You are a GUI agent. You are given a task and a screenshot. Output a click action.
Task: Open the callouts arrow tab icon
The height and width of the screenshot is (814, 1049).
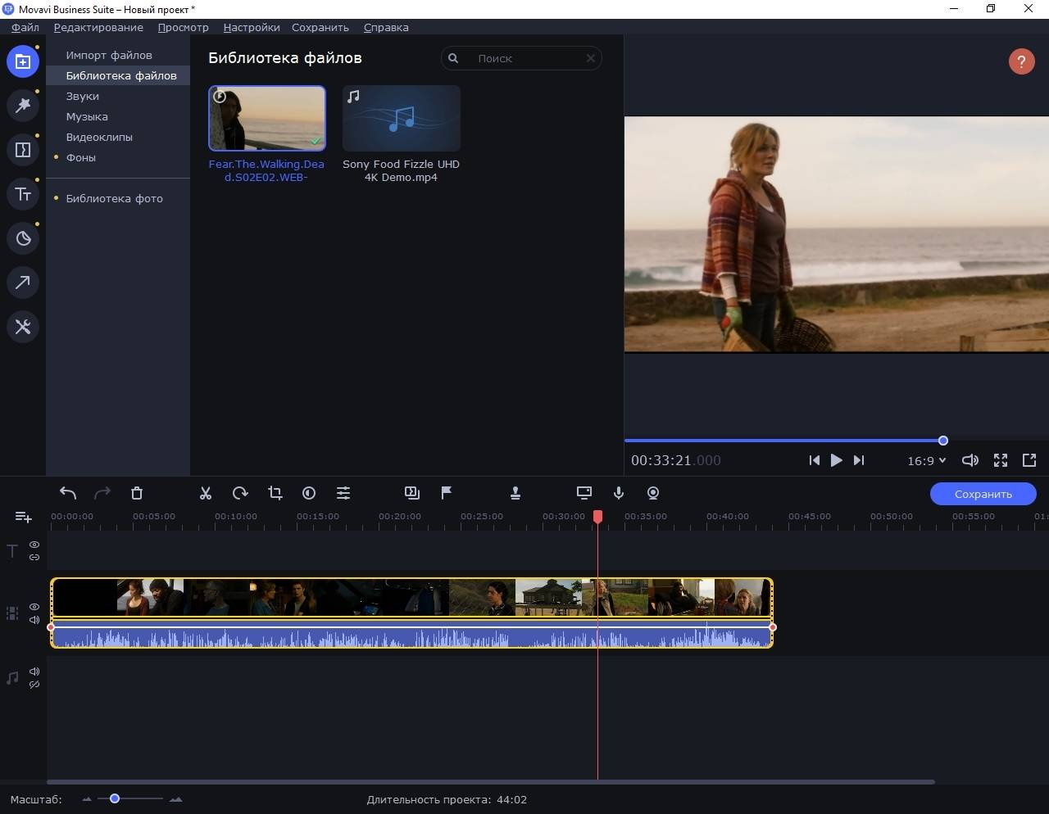[23, 283]
